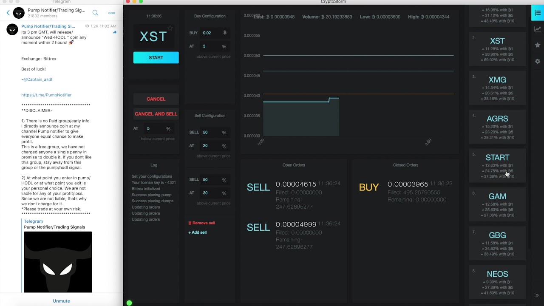Forward the Telegram message with share arrow
544x306 pixels.
[114, 32]
